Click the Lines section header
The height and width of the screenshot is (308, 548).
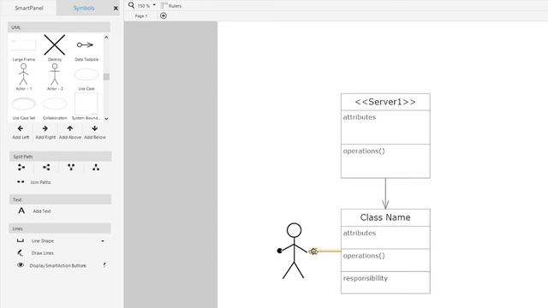[60, 228]
